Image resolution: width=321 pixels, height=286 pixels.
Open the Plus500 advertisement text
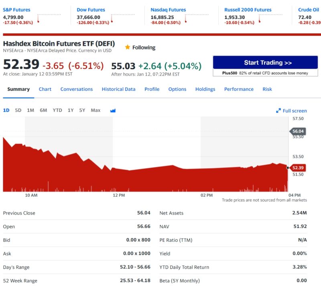(x=265, y=73)
